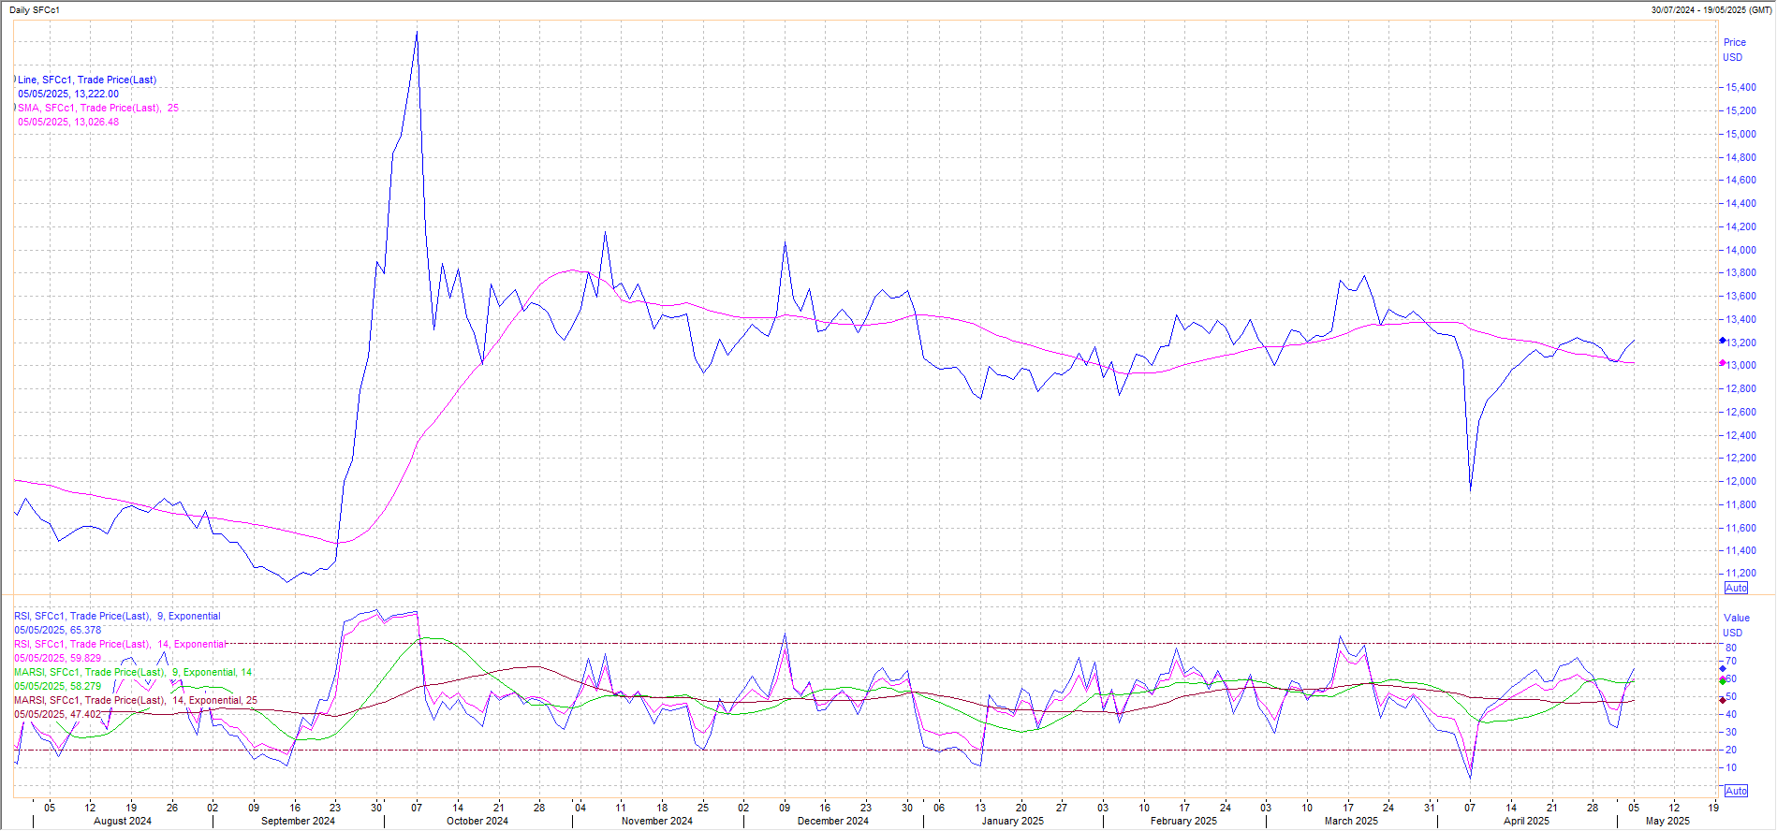This screenshot has width=1777, height=831.
Task: Click the Auto scale button on RSI pane
Action: click(1736, 791)
